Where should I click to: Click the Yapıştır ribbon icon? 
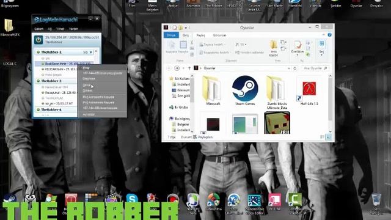(183, 47)
